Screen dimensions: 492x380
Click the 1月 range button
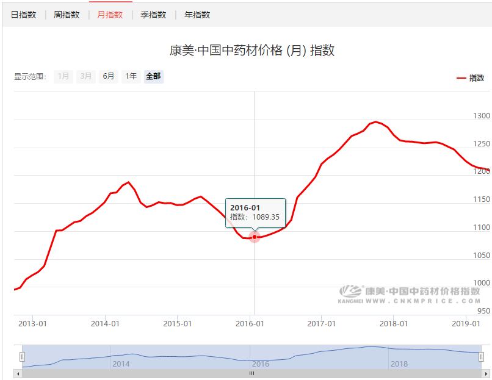pyautogui.click(x=63, y=76)
